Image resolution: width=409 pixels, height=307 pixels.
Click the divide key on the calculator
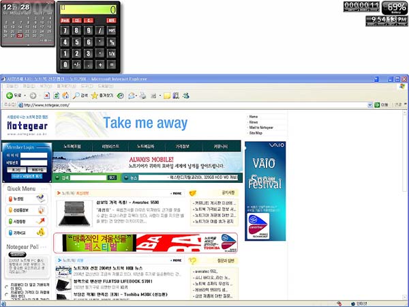click(x=100, y=31)
